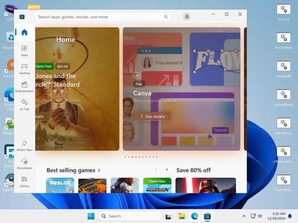Screen dimensions: 298x223
Task: Show next best selling games arrow
Action: 167,170
